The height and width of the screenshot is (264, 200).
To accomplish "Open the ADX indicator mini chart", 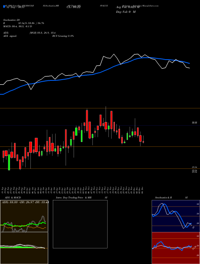I will pos(24,216).
